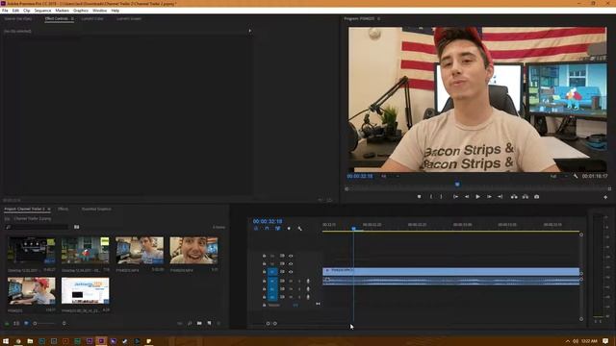Click Program monitor current timecode 00:00:32:18
The width and height of the screenshot is (616, 346).
(360, 176)
